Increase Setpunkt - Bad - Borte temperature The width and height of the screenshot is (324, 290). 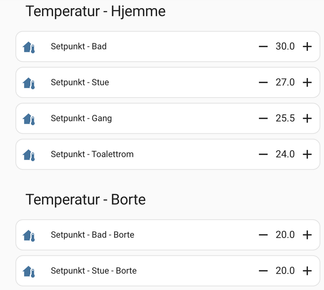click(307, 235)
